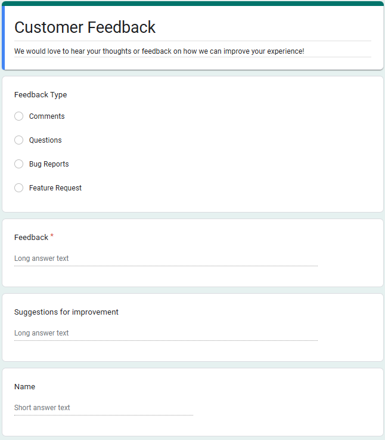Focus the Name short answer field
The width and height of the screenshot is (385, 440).
point(103,408)
